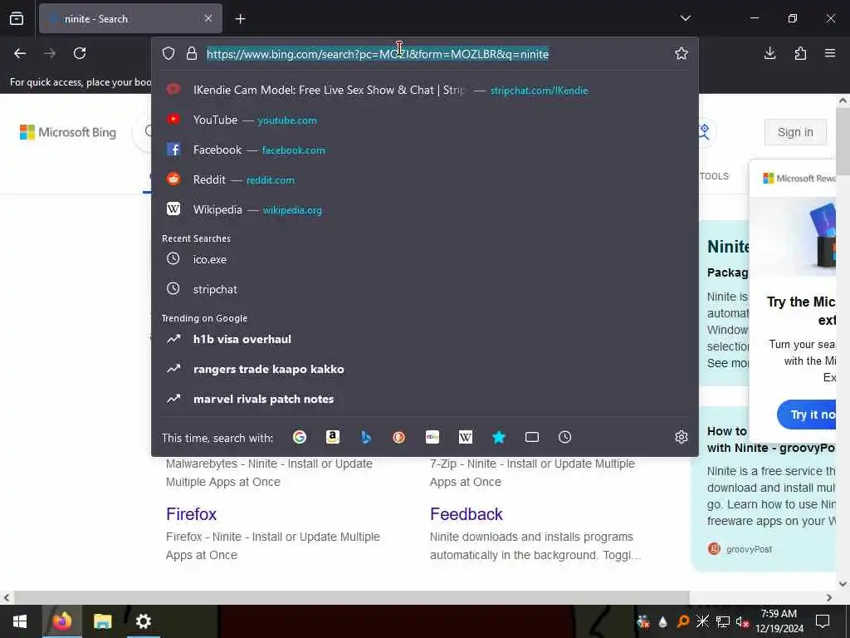Search this time with eBay
This screenshot has width=850, height=638.
[432, 437]
